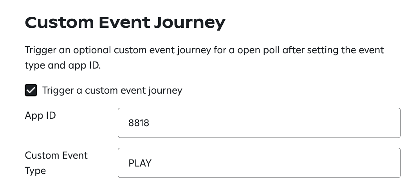Place cursor on the 8818 value
415x192 pixels.
click(139, 123)
